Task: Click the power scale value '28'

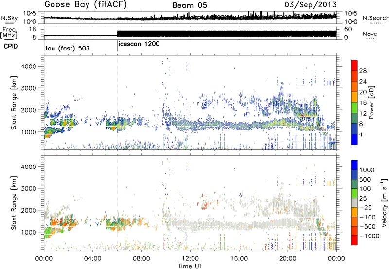Action: 363,71
